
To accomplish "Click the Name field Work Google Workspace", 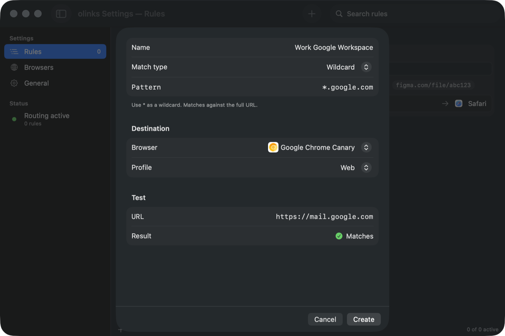I will [x=334, y=48].
